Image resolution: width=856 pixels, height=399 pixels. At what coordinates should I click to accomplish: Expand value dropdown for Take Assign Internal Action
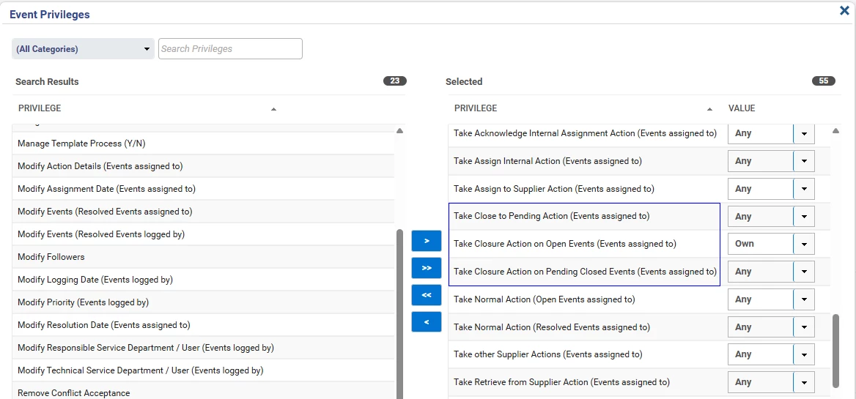pos(804,161)
